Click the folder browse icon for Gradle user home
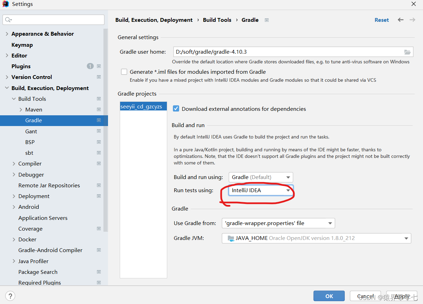Image resolution: width=423 pixels, height=304 pixels. 407,52
